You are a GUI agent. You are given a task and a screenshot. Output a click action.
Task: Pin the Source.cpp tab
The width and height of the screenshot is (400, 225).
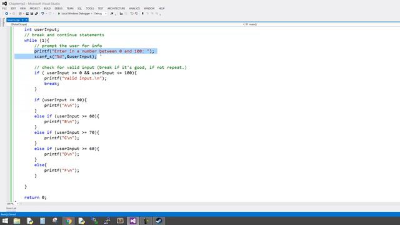coord(22,20)
